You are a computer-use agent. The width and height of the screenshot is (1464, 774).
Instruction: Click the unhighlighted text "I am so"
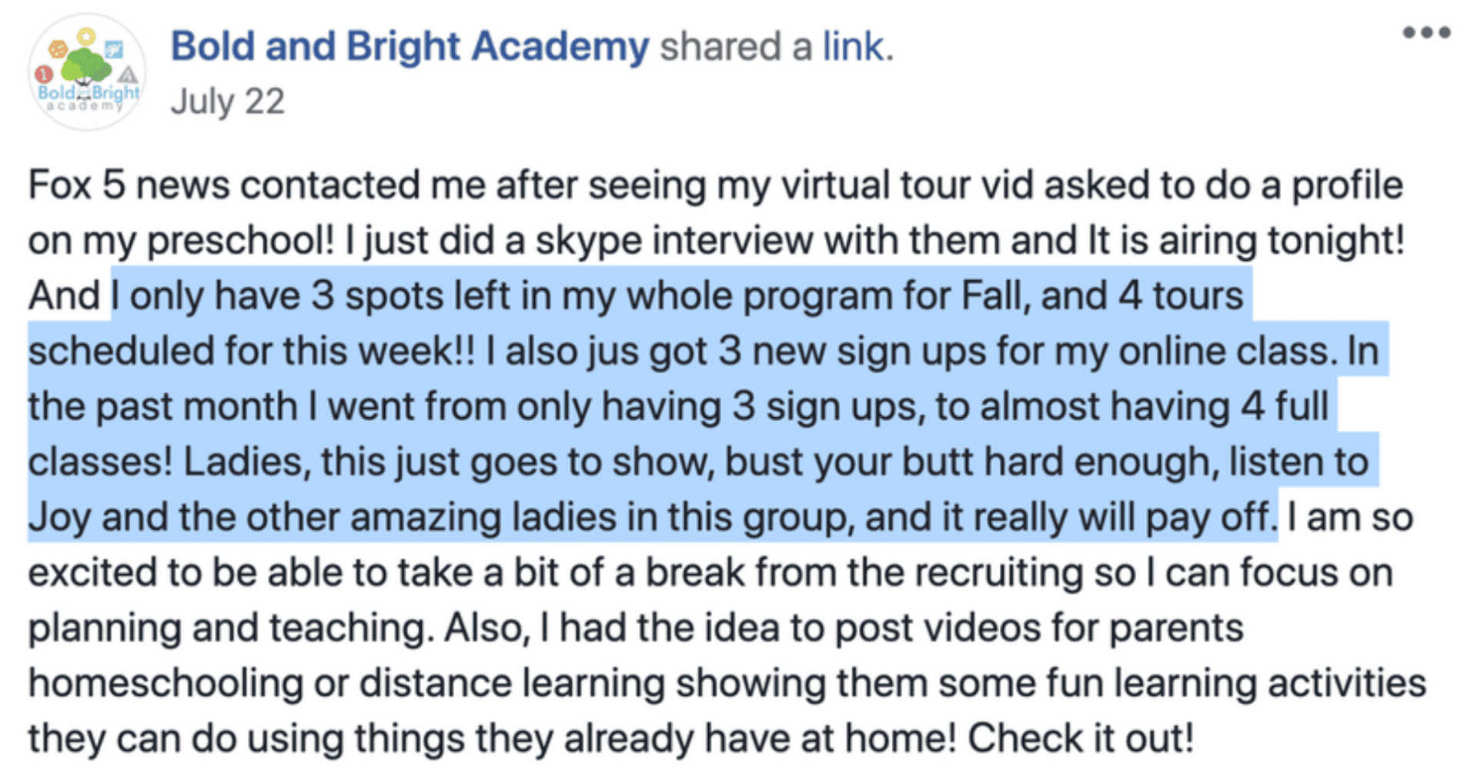click(1350, 517)
